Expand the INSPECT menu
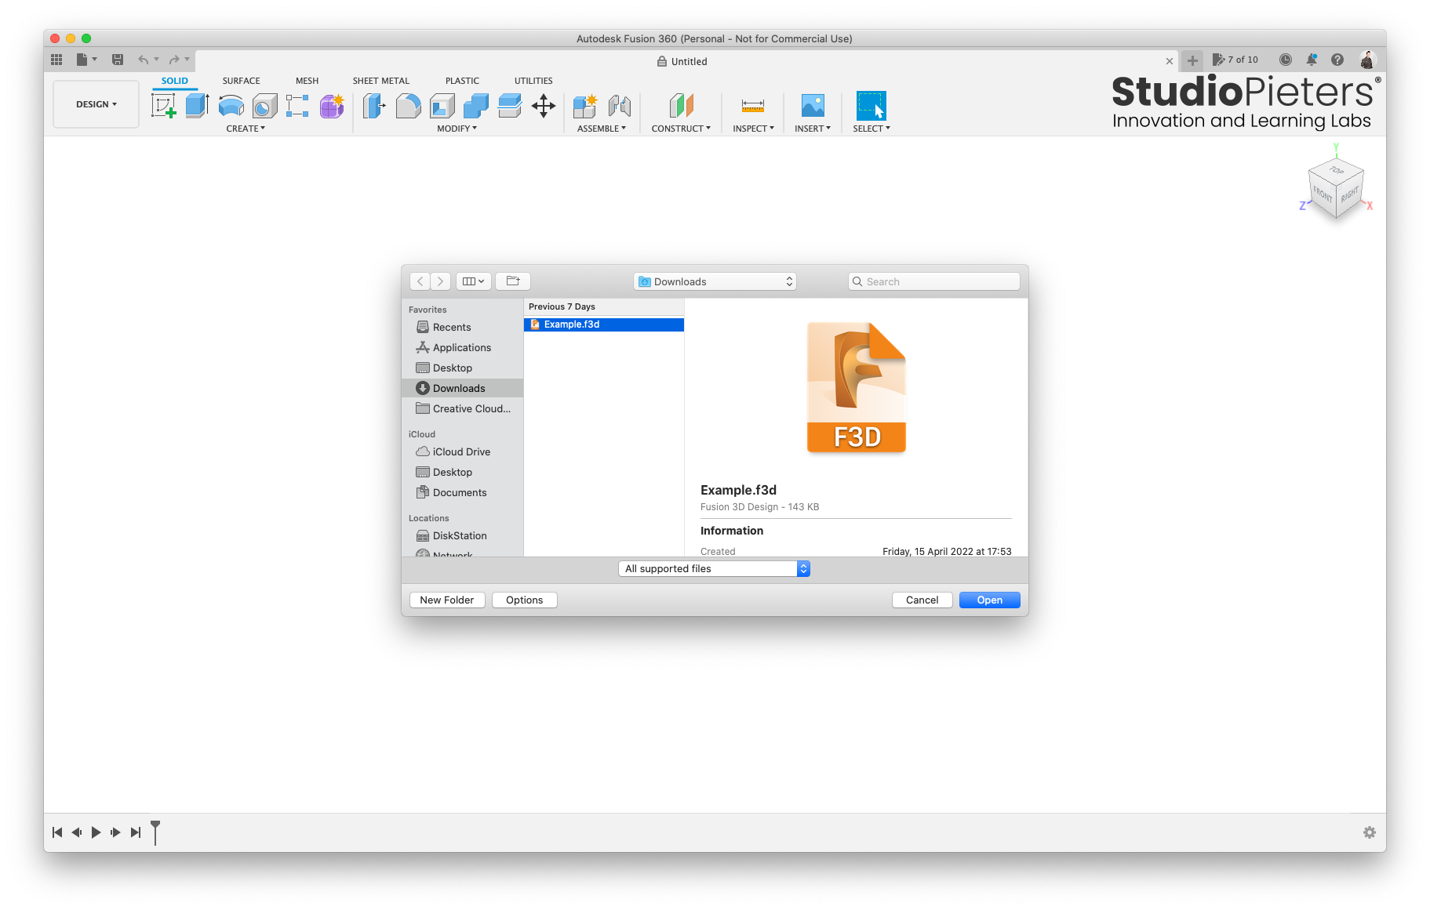1430x910 pixels. coord(753,129)
